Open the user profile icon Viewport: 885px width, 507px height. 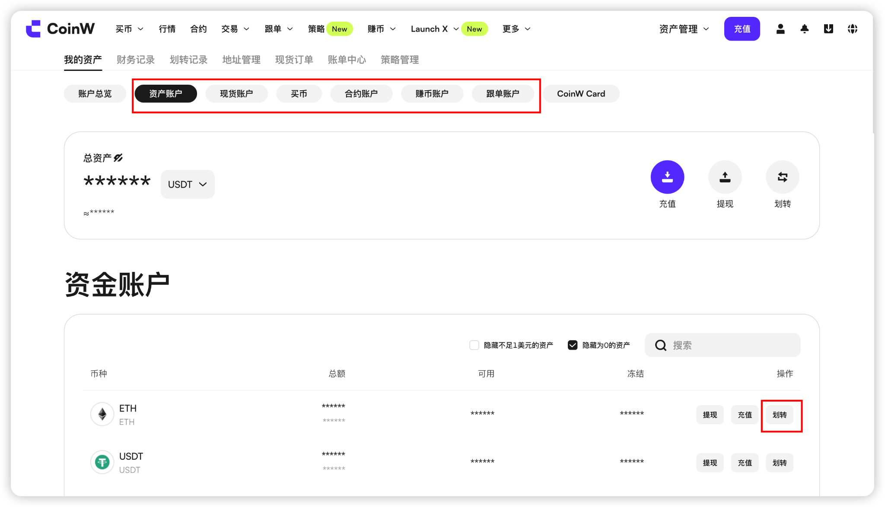(780, 29)
